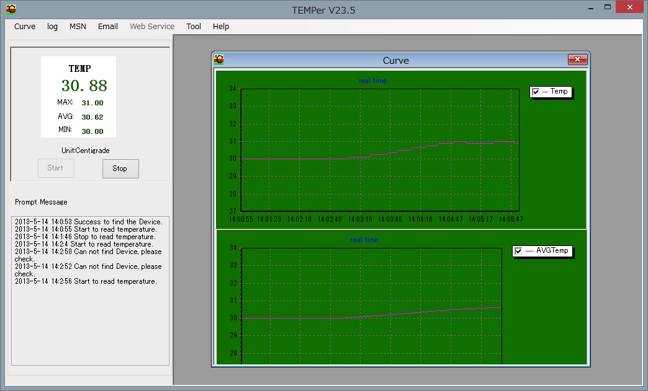Close the Curve chart window

click(577, 59)
